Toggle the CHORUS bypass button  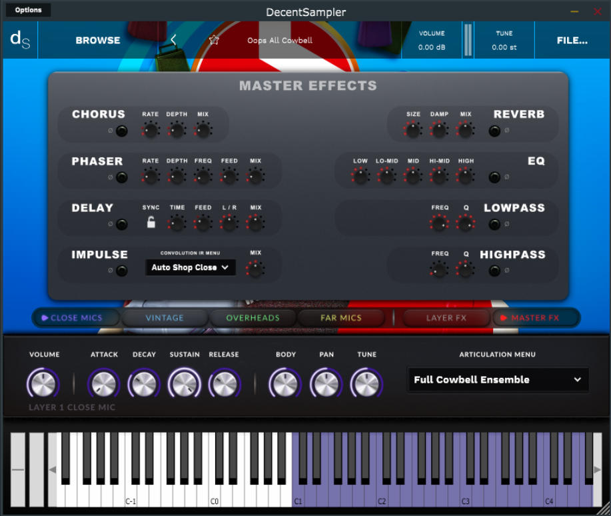pyautogui.click(x=122, y=131)
